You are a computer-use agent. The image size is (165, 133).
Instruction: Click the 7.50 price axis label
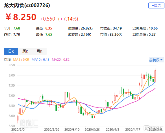(x=12, y=85)
